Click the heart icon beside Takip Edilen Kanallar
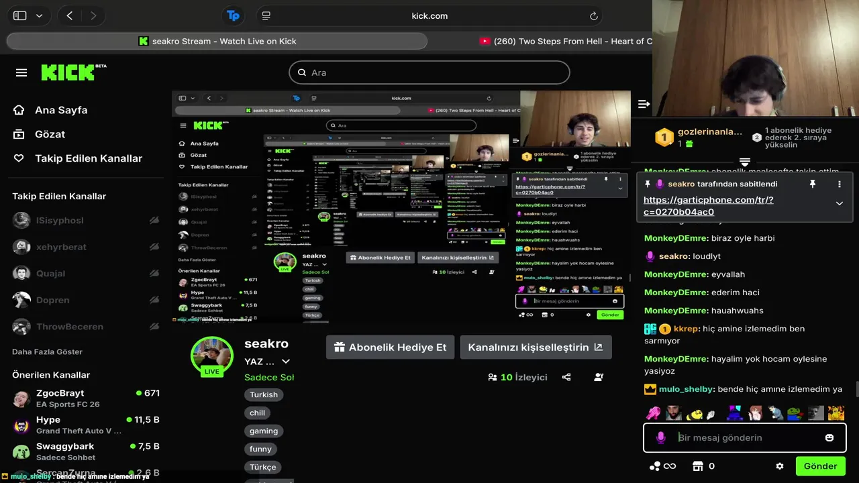 point(19,158)
